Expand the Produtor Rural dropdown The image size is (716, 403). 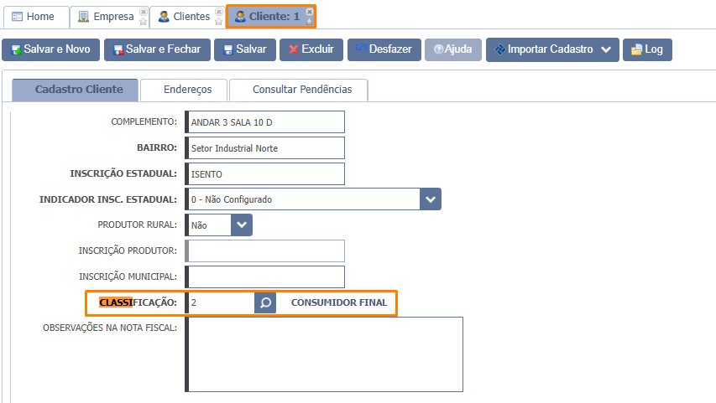coord(242,225)
